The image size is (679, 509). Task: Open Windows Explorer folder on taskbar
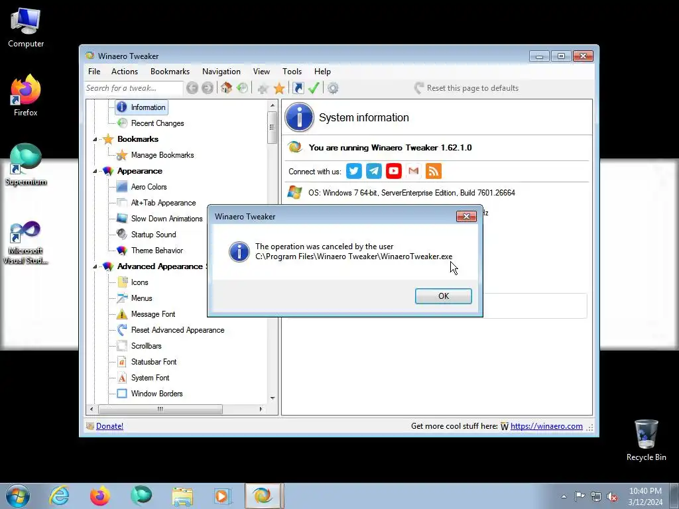point(182,496)
